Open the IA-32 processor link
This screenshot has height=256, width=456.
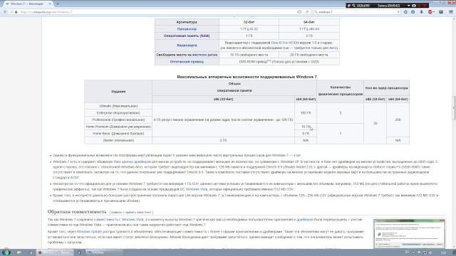tap(254, 29)
